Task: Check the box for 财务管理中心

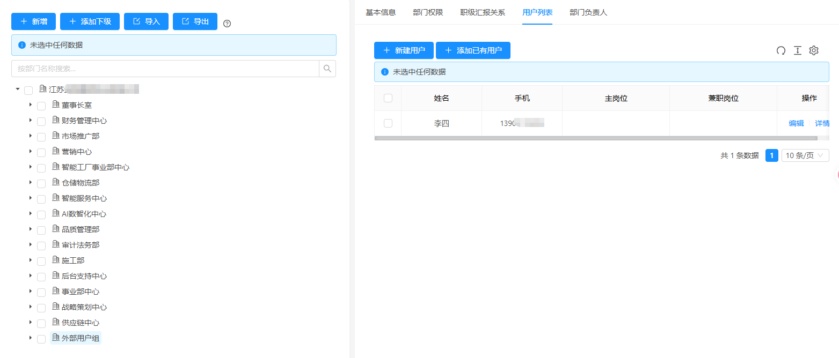Action: (x=41, y=121)
